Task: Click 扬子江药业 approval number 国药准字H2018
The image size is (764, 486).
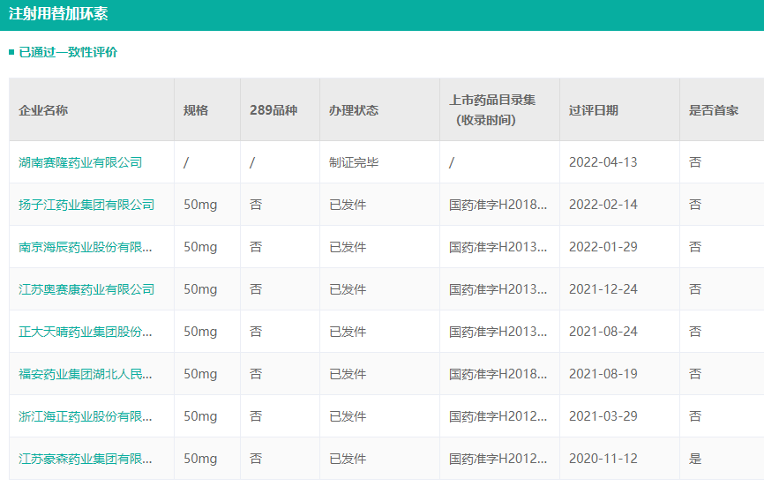Action: (x=498, y=205)
